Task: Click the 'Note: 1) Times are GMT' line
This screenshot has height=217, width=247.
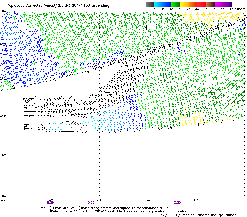Action: click(105, 208)
